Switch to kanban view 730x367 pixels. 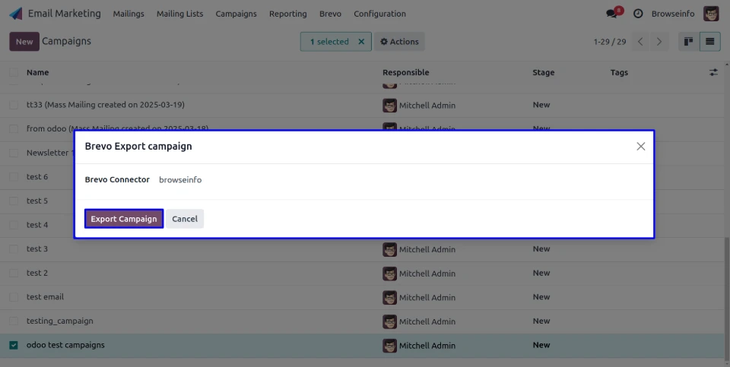[688, 42]
